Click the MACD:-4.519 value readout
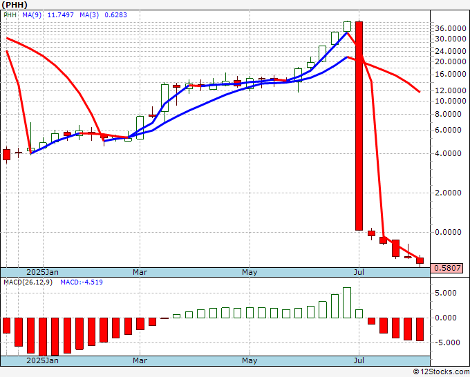This screenshot has height=377, width=470. tap(82, 282)
